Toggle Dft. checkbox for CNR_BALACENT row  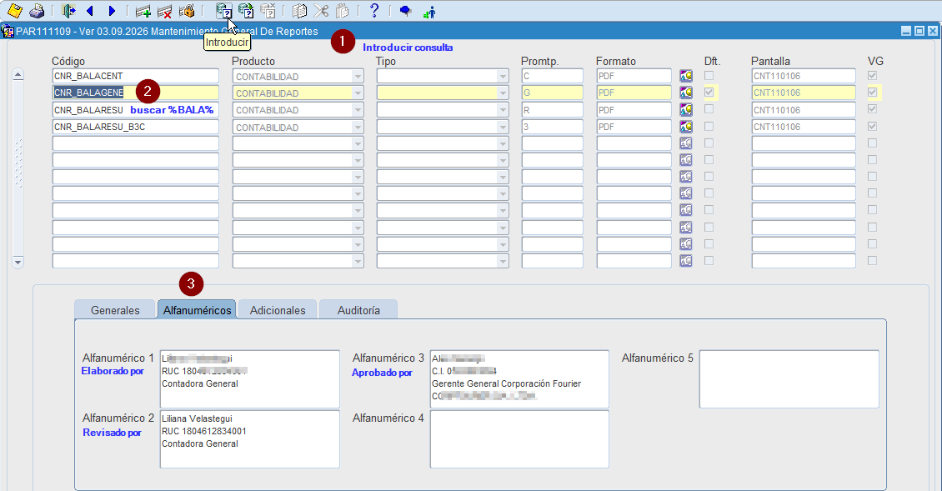[x=709, y=76]
